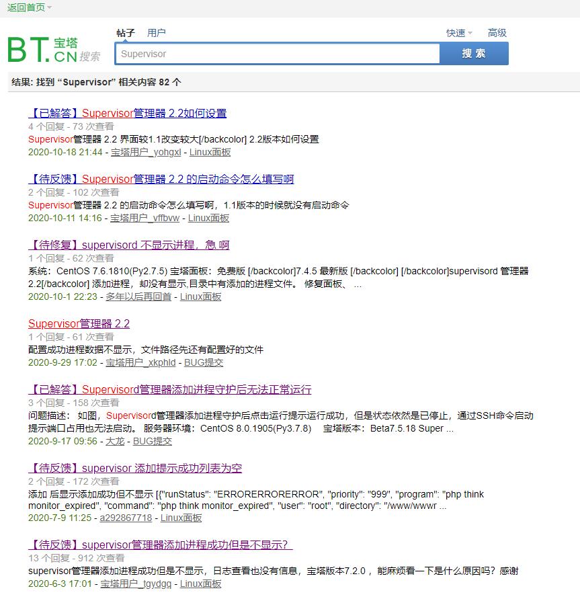
Task: Click timestamp 2020-9-29 17:02
Action: [63, 362]
